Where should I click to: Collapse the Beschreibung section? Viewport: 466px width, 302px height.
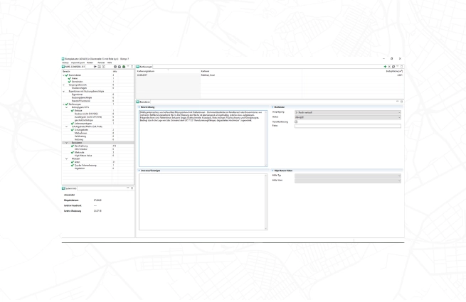[x=139, y=107]
